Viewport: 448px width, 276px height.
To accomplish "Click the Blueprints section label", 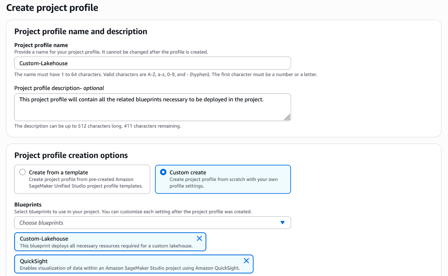I will (28, 204).
